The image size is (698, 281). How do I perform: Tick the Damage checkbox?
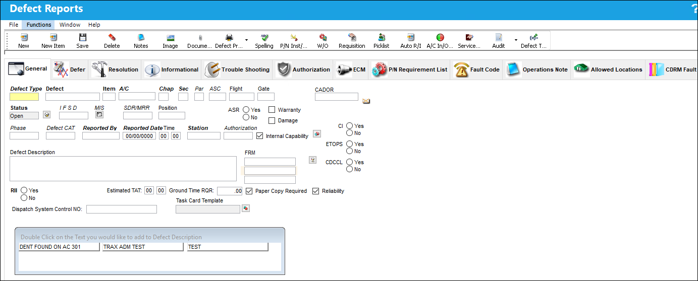point(272,120)
